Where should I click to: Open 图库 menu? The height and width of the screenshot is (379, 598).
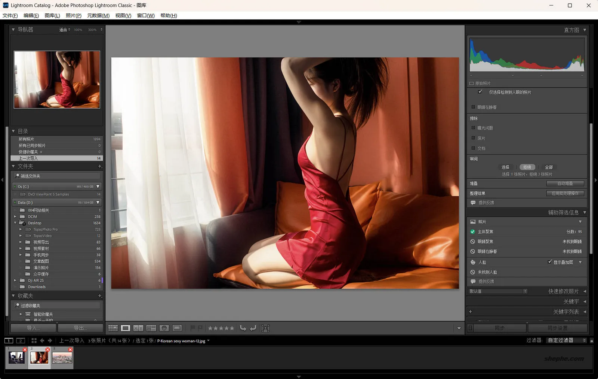52,15
